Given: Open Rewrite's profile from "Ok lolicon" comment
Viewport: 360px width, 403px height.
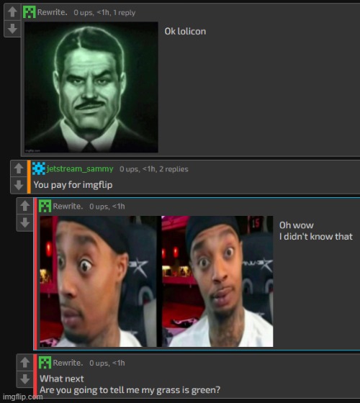Looking at the screenshot, I should coord(52,12).
